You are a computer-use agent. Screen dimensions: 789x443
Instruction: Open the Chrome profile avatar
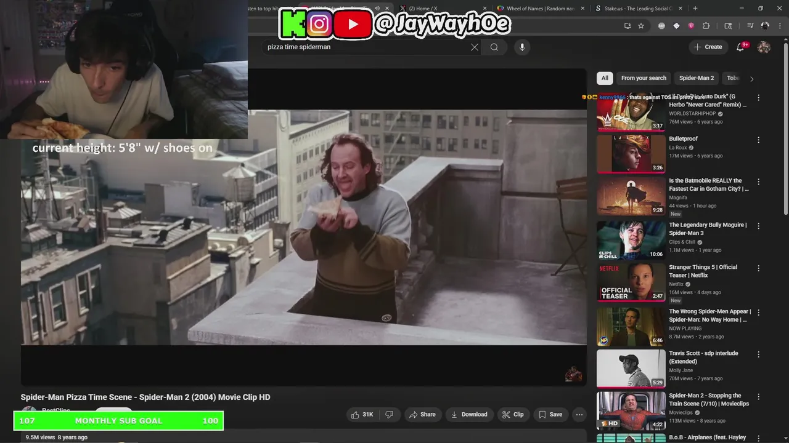coord(765,26)
